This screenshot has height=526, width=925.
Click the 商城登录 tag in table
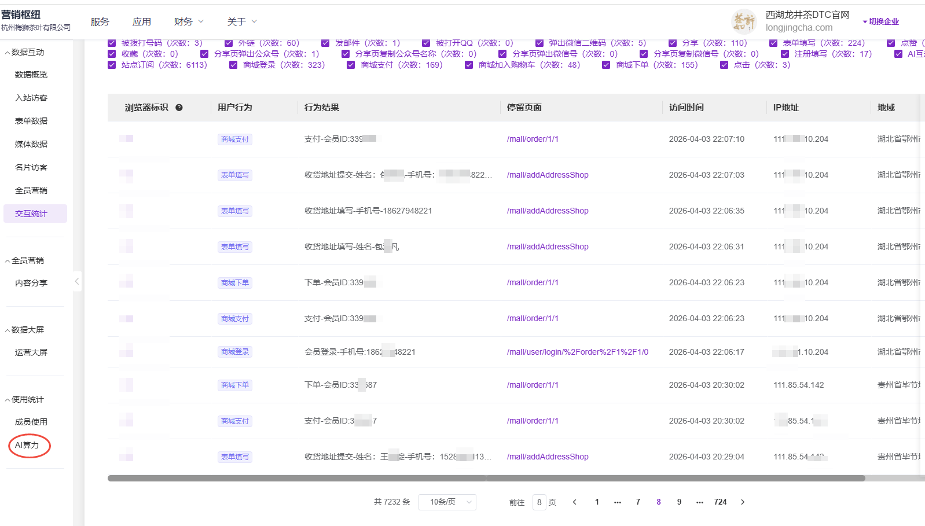click(234, 352)
